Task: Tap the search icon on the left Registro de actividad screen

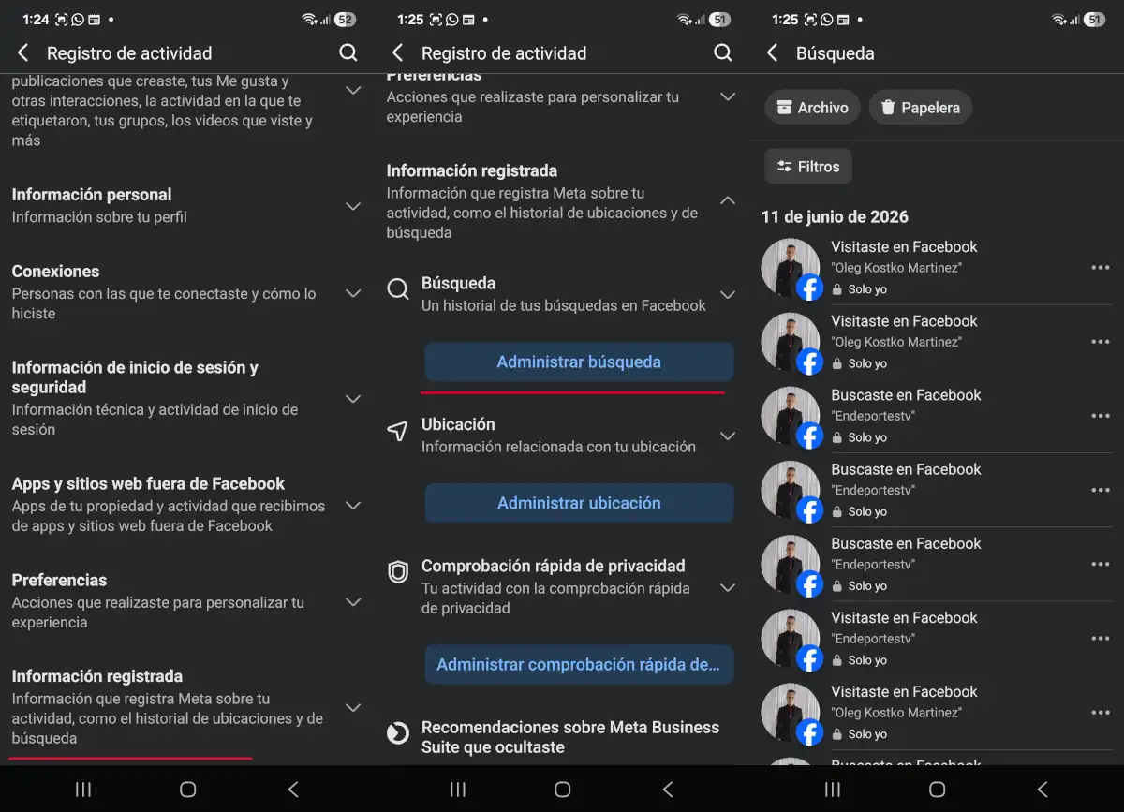Action: click(348, 52)
